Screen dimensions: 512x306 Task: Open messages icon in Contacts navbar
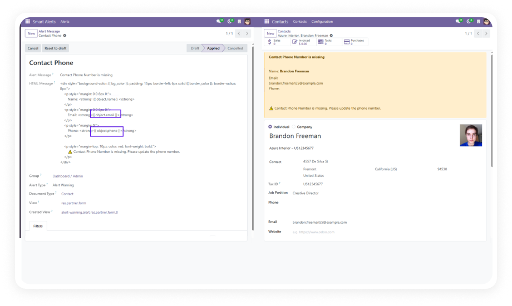(x=459, y=21)
